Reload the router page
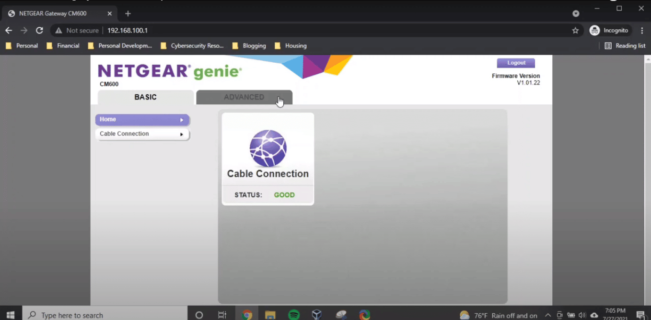 pos(39,31)
